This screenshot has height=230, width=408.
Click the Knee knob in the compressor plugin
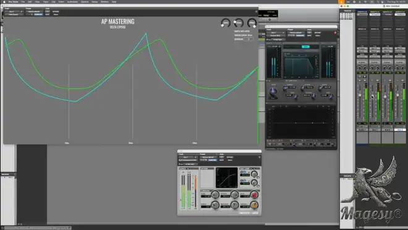215,195
